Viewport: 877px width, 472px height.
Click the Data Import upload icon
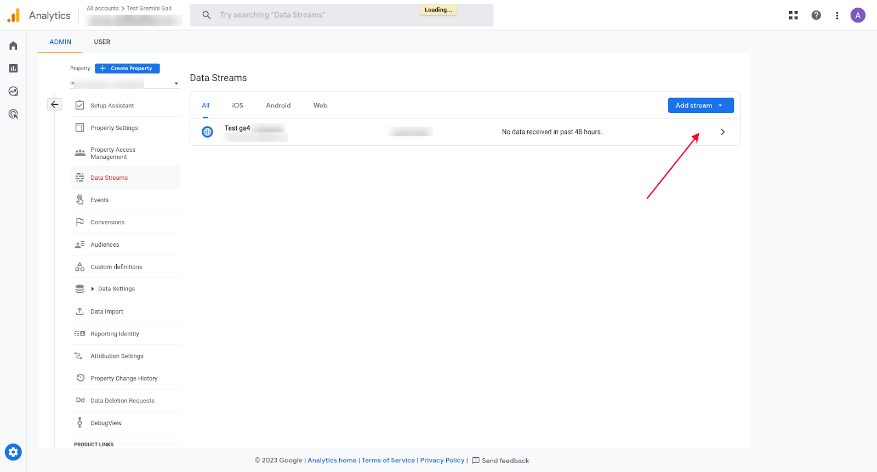pos(79,311)
